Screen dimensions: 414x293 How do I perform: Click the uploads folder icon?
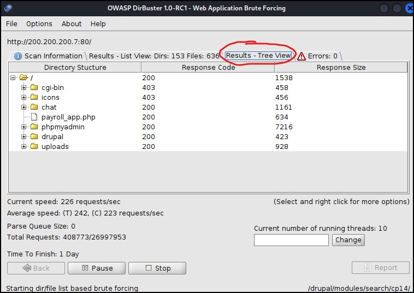click(x=34, y=147)
